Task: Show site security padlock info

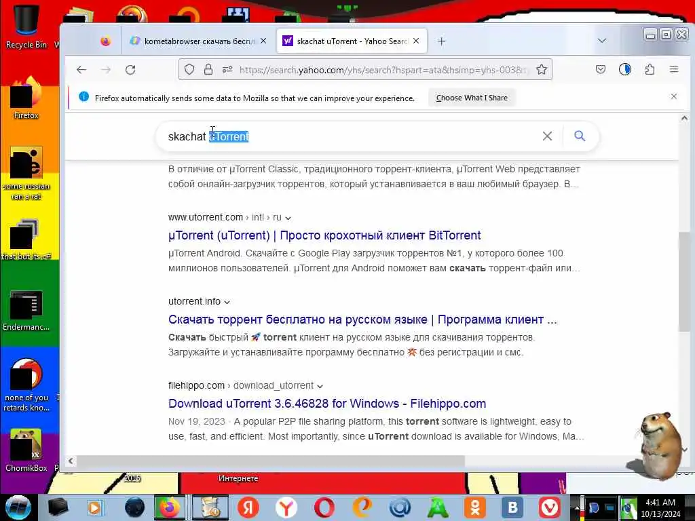Action: coord(208,70)
